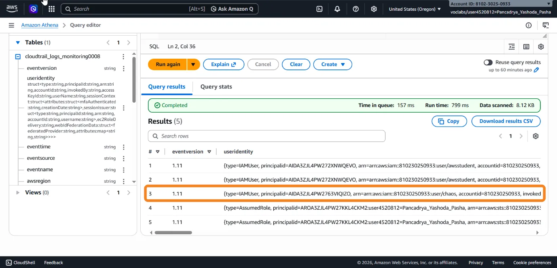
Task: Click the format query indent icon
Action: [512, 46]
